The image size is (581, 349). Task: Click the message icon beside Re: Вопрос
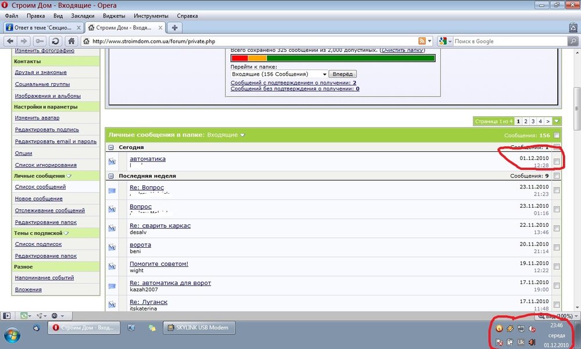[112, 190]
